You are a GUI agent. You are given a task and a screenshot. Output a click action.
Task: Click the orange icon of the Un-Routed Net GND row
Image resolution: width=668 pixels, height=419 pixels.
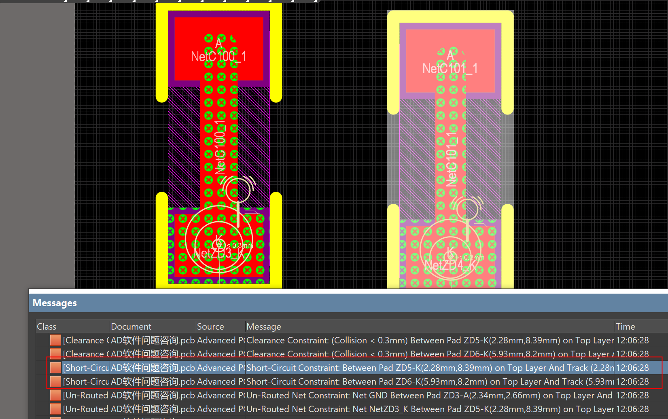pyautogui.click(x=55, y=395)
